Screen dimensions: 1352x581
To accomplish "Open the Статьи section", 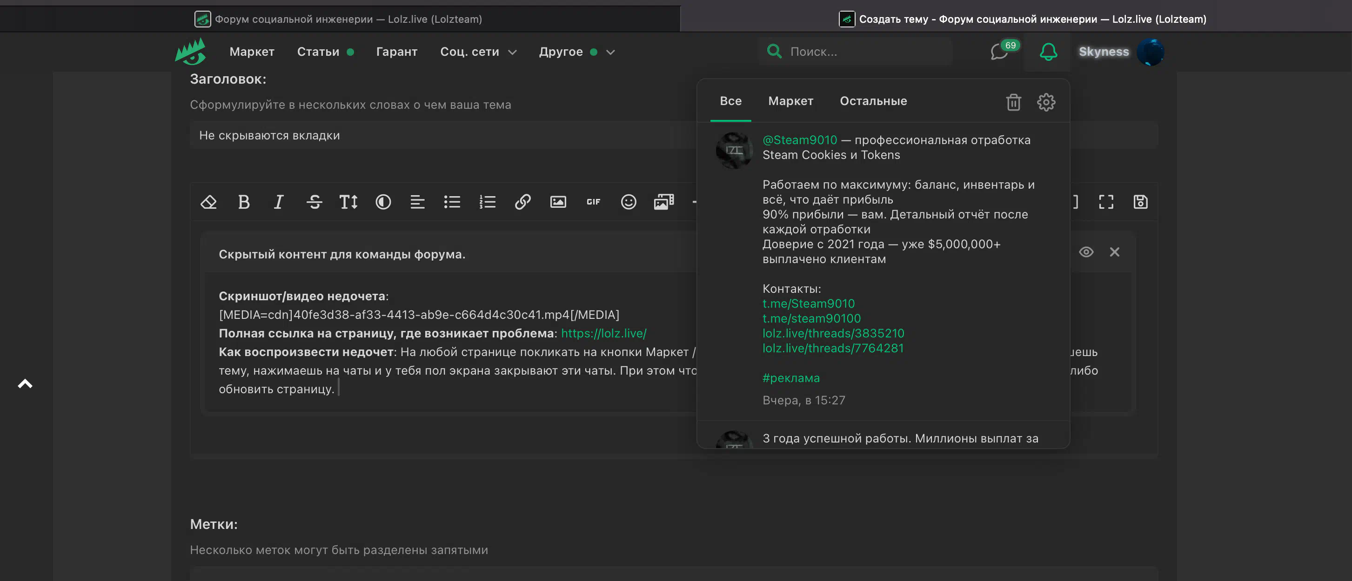I will pos(318,52).
